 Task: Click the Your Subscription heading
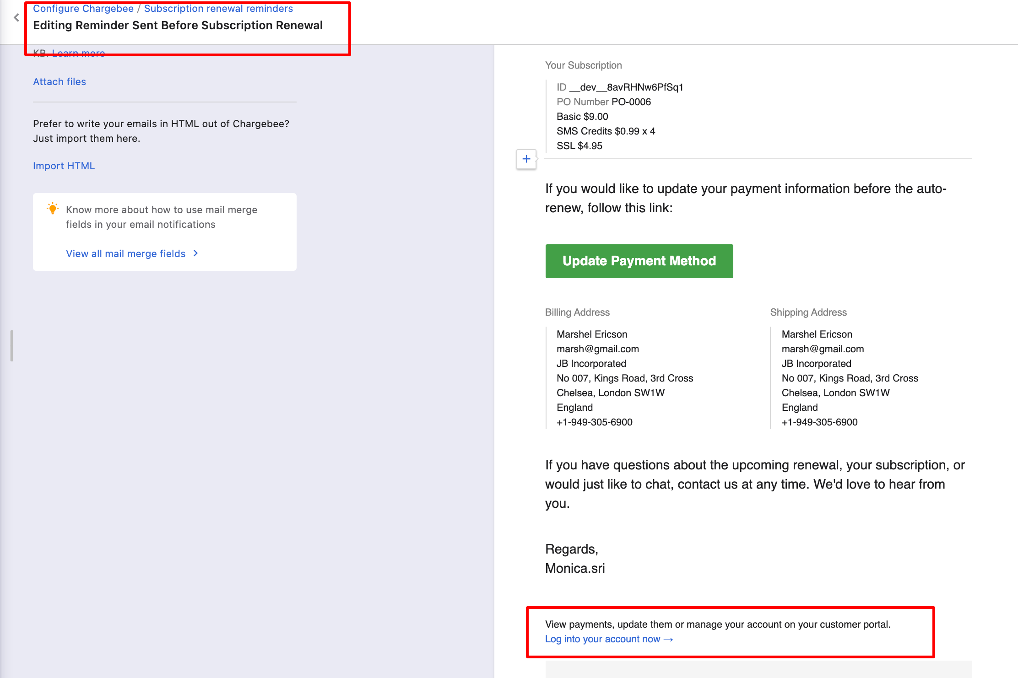coord(583,65)
